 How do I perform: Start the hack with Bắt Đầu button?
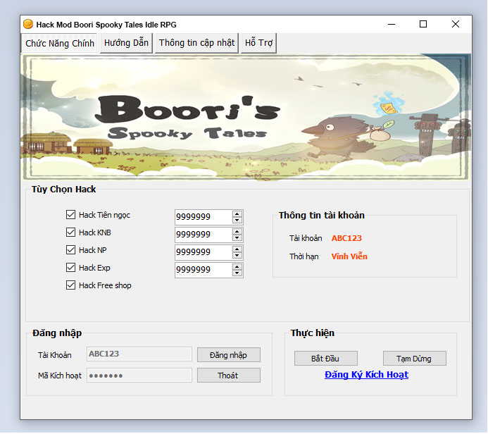[x=325, y=359]
